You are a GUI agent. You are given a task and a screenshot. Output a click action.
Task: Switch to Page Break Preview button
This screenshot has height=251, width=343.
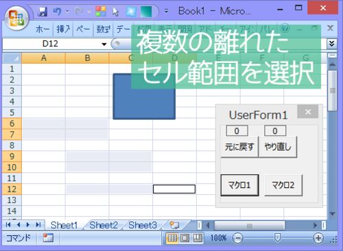click(x=198, y=238)
